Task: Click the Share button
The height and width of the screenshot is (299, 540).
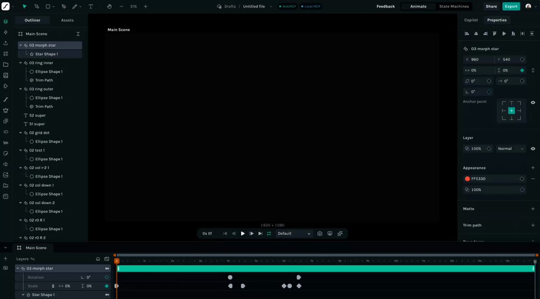Action: tap(491, 6)
